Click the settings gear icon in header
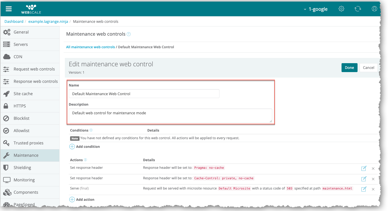 pyautogui.click(x=341, y=9)
